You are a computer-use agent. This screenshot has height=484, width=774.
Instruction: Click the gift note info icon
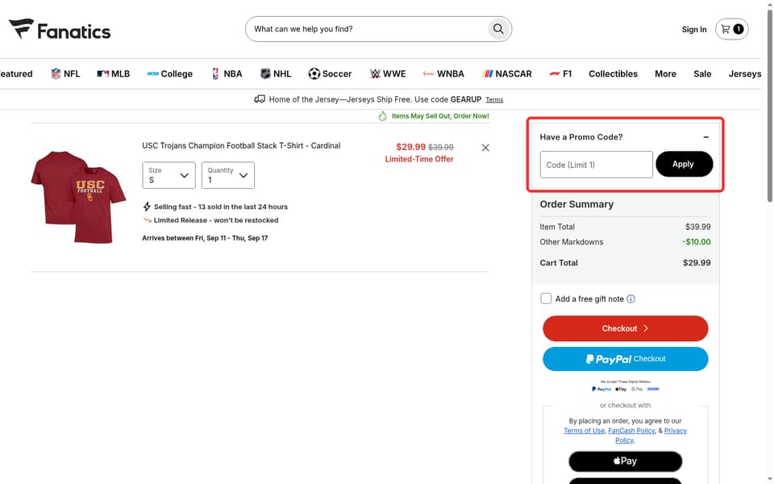pos(630,298)
